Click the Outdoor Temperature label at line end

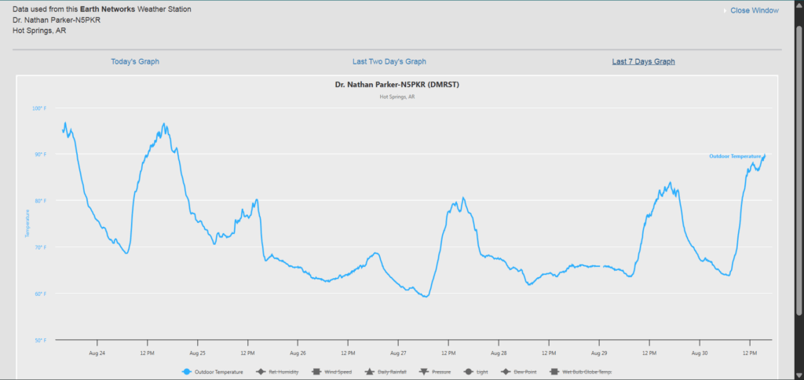coord(735,156)
